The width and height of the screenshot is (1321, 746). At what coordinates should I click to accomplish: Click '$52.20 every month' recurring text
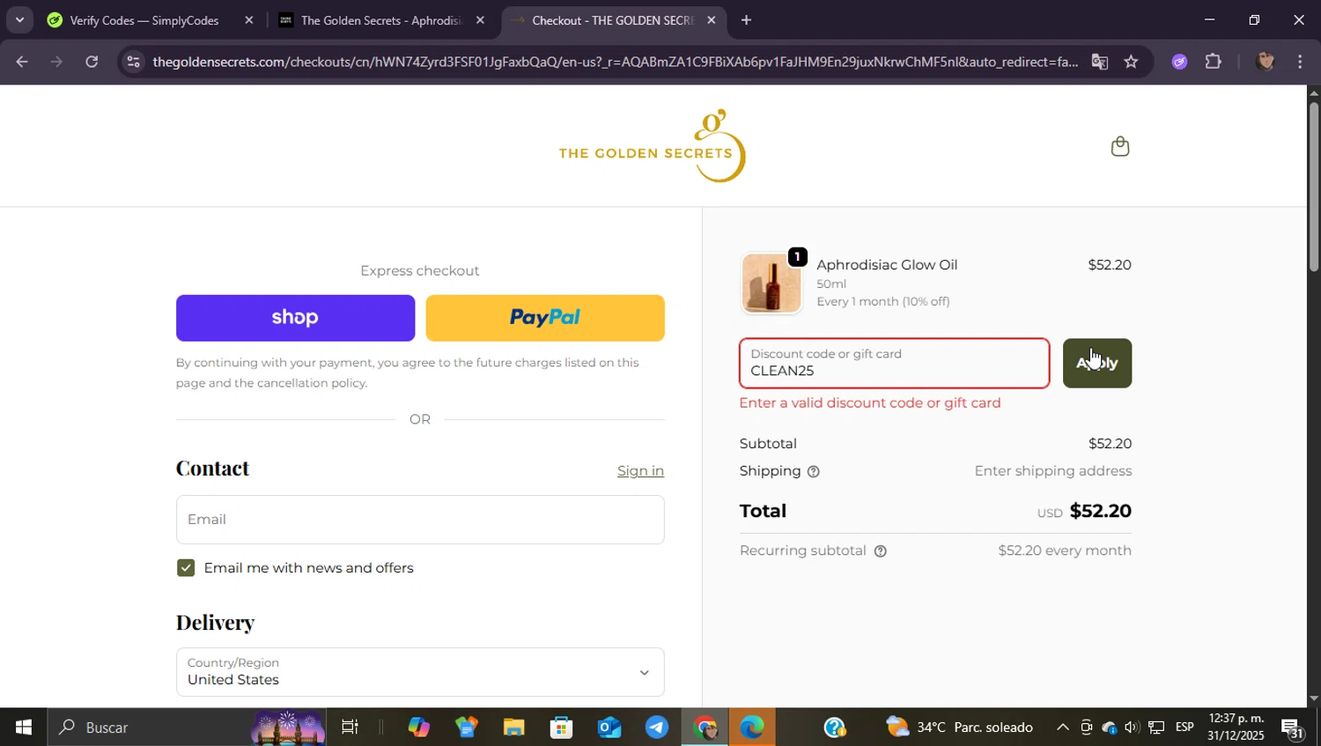(1065, 550)
